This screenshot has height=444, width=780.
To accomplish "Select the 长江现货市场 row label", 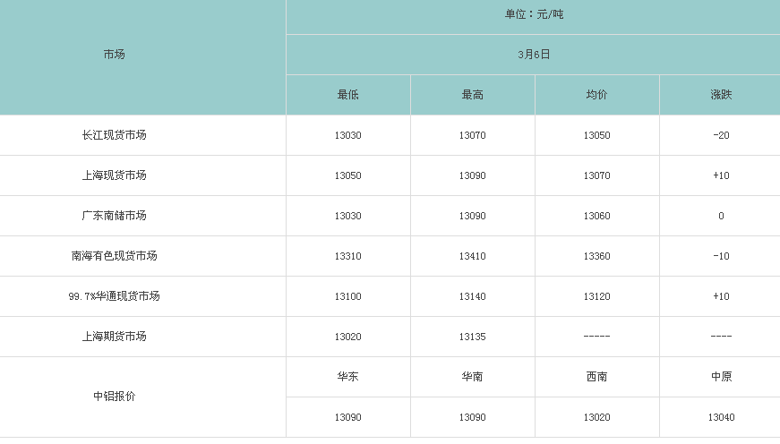I will pyautogui.click(x=114, y=135).
